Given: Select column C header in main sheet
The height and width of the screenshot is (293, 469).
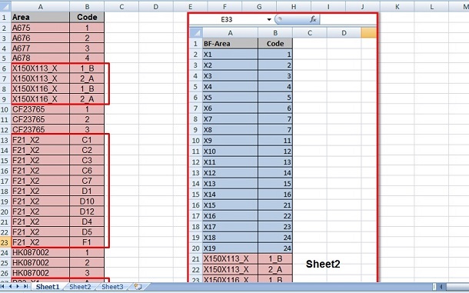Looking at the screenshot, I should [121, 7].
